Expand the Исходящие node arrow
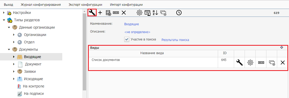The width and height of the screenshot is (289, 98). [14, 79]
